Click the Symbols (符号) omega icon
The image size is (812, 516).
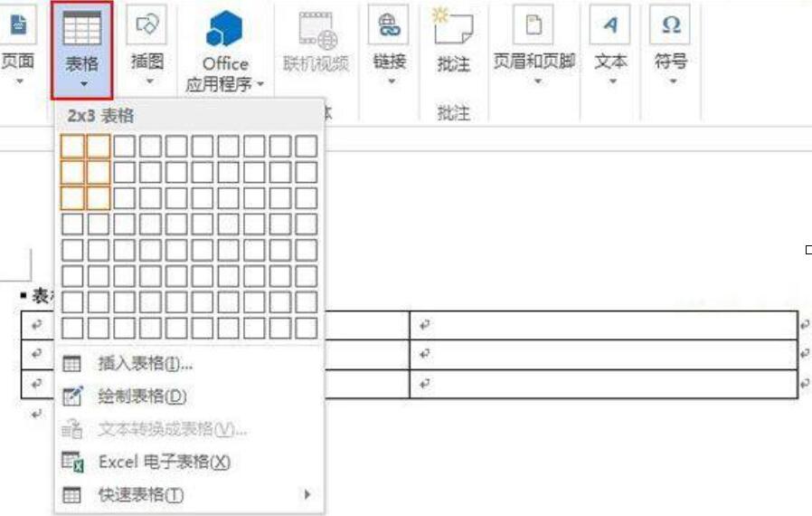(671, 24)
